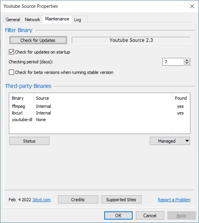Select the Maintenance tab
Screen dimensions: 199x223
57,19
